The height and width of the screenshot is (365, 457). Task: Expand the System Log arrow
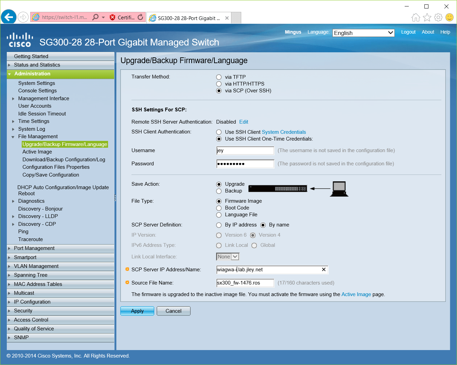click(13, 129)
